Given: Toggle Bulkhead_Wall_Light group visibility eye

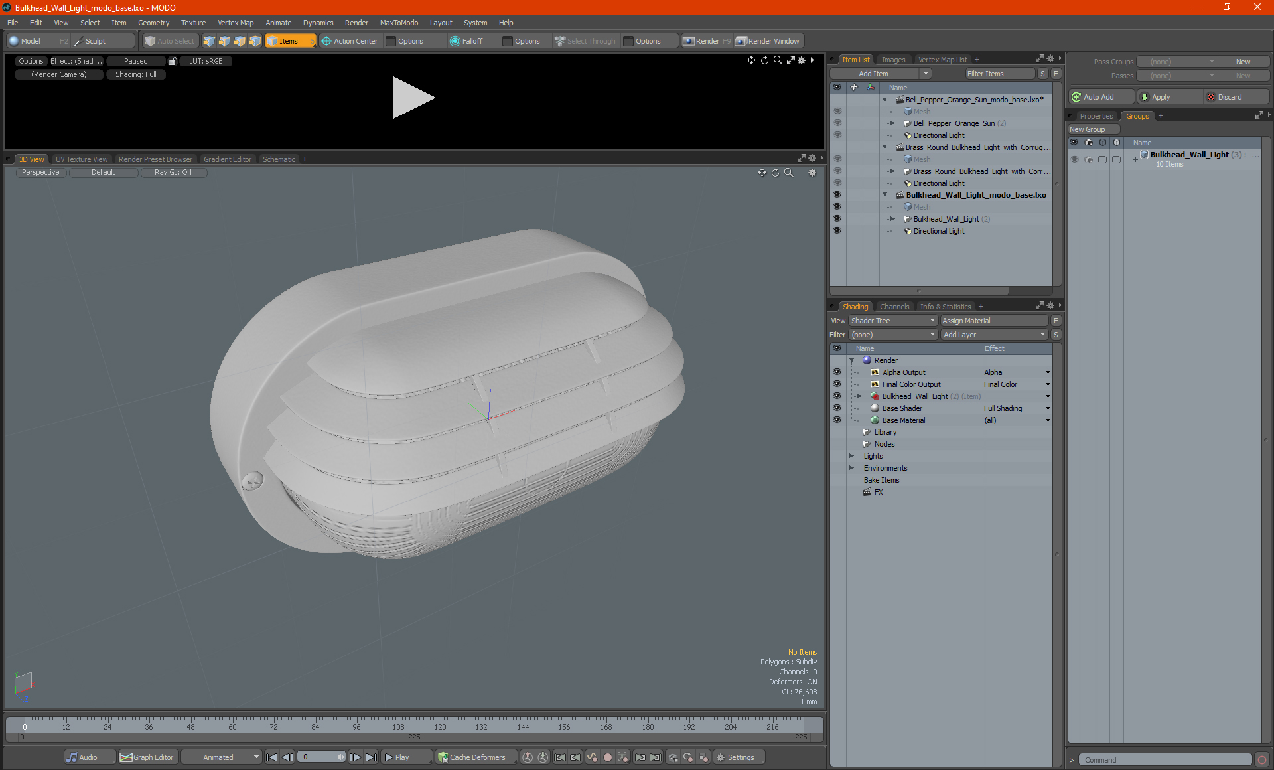Looking at the screenshot, I should click(x=1074, y=159).
